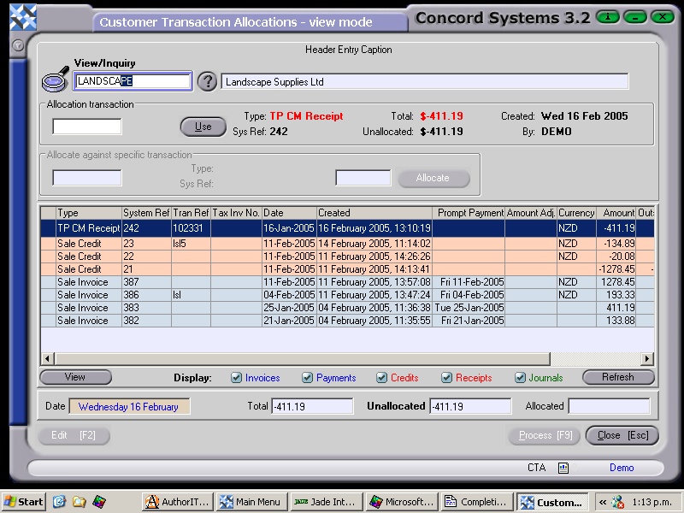Click the Jade logo in the top-left corner
This screenshot has height=513, width=684.
click(23, 16)
